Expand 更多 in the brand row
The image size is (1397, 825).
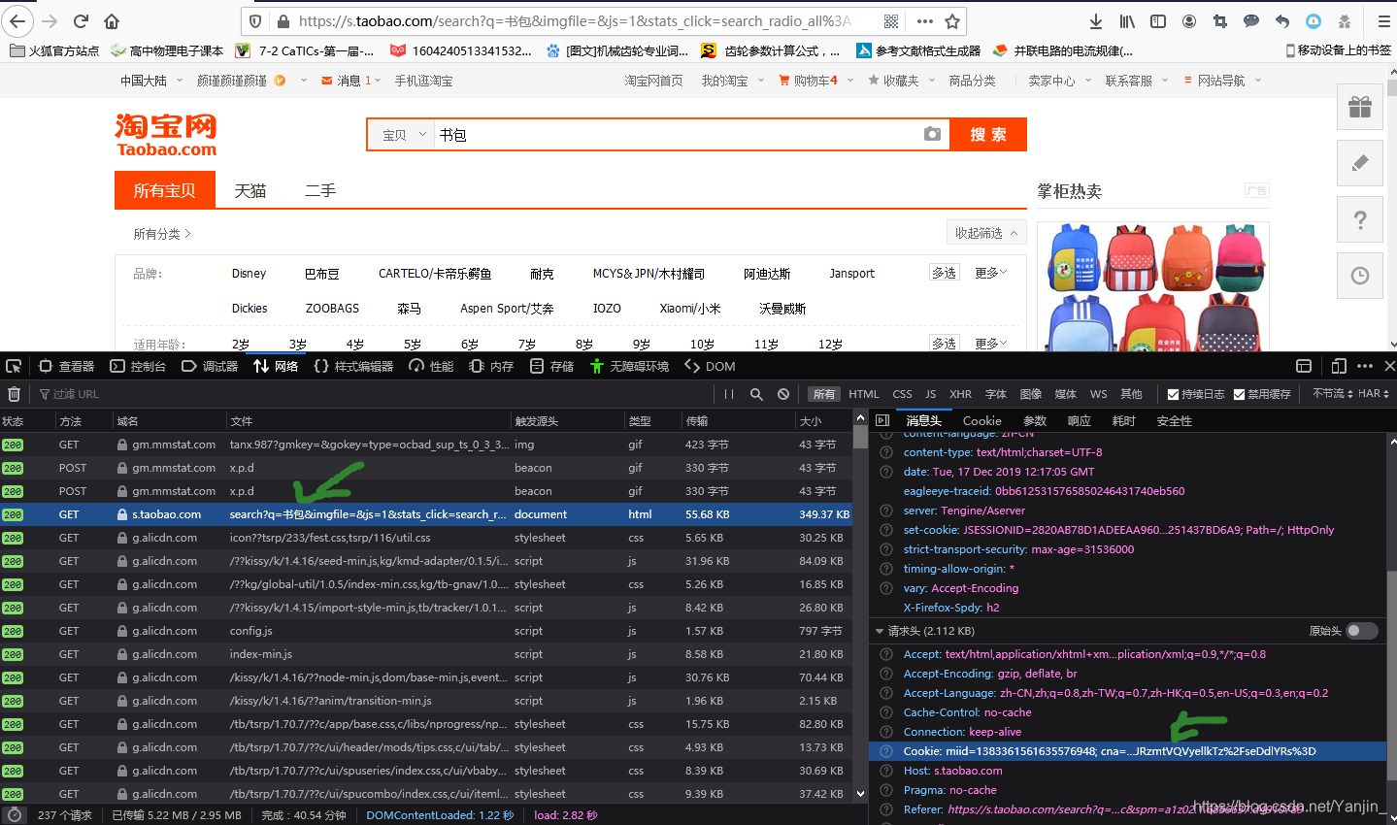[x=991, y=273]
